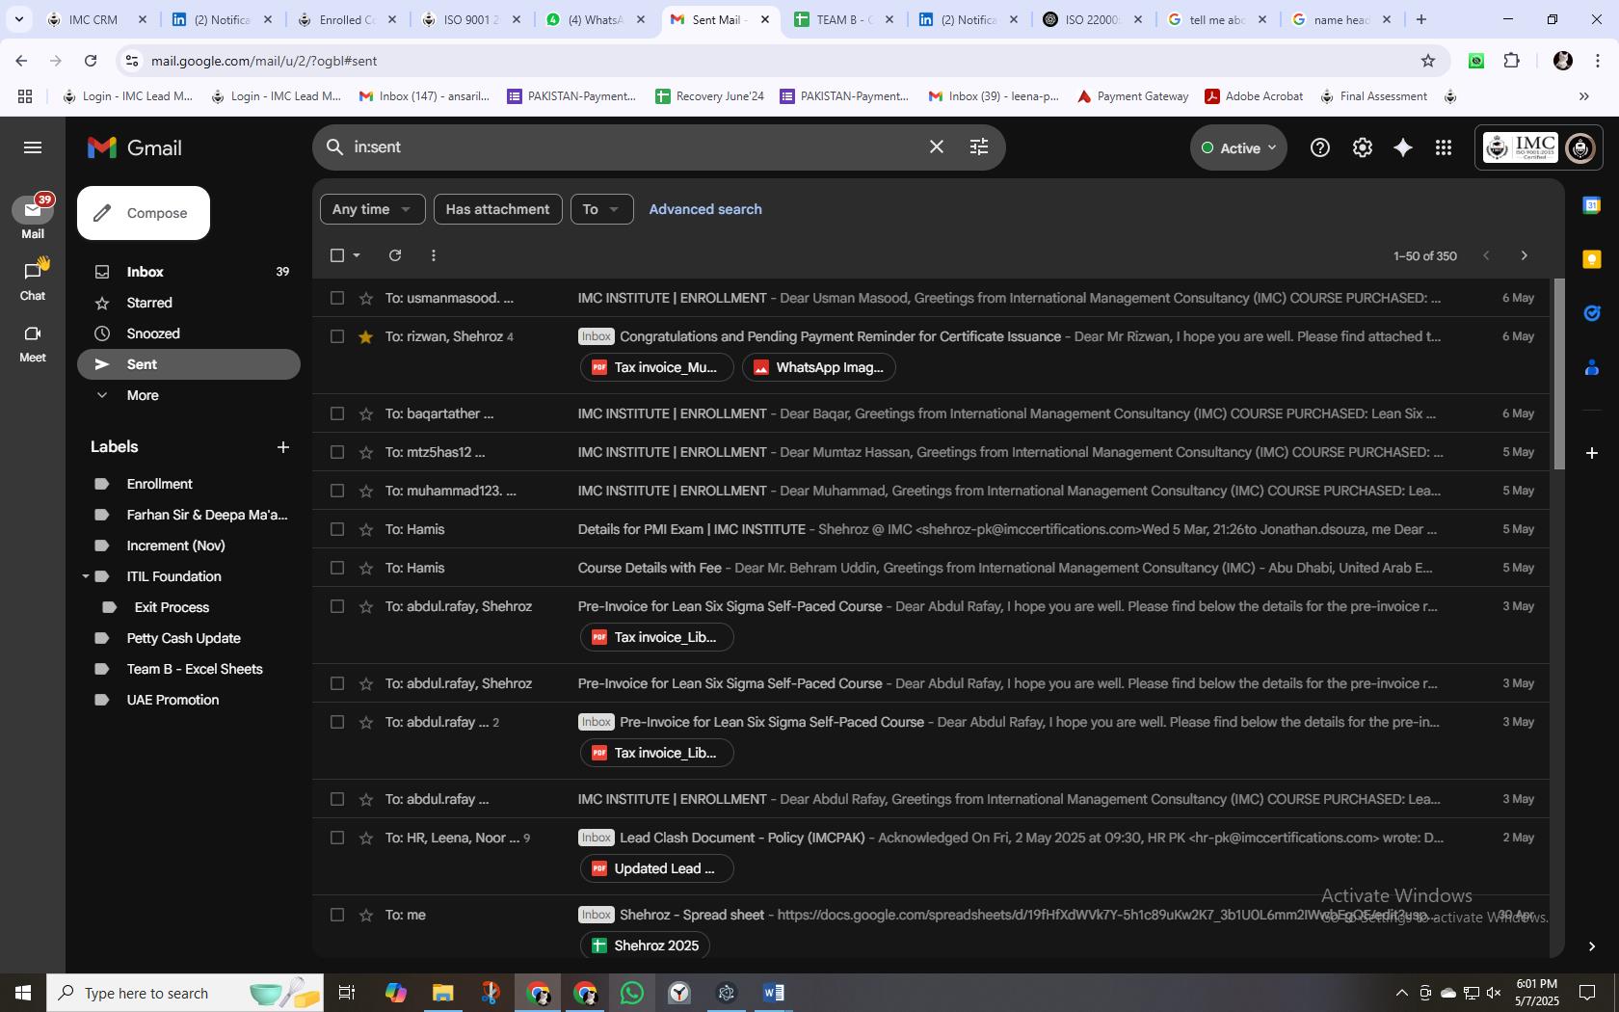The width and height of the screenshot is (1619, 1012).
Task: Open the Meet section in left rail
Action: (33, 342)
